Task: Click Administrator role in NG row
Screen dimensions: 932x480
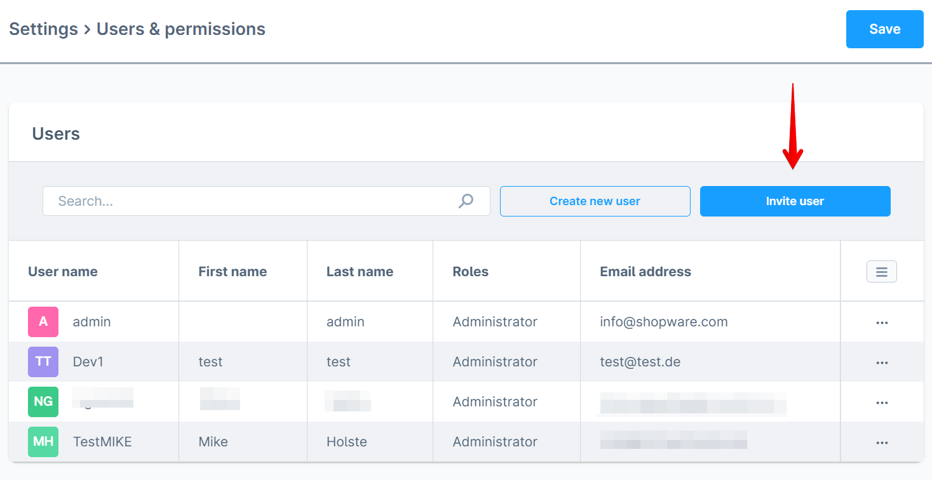Action: tap(495, 402)
